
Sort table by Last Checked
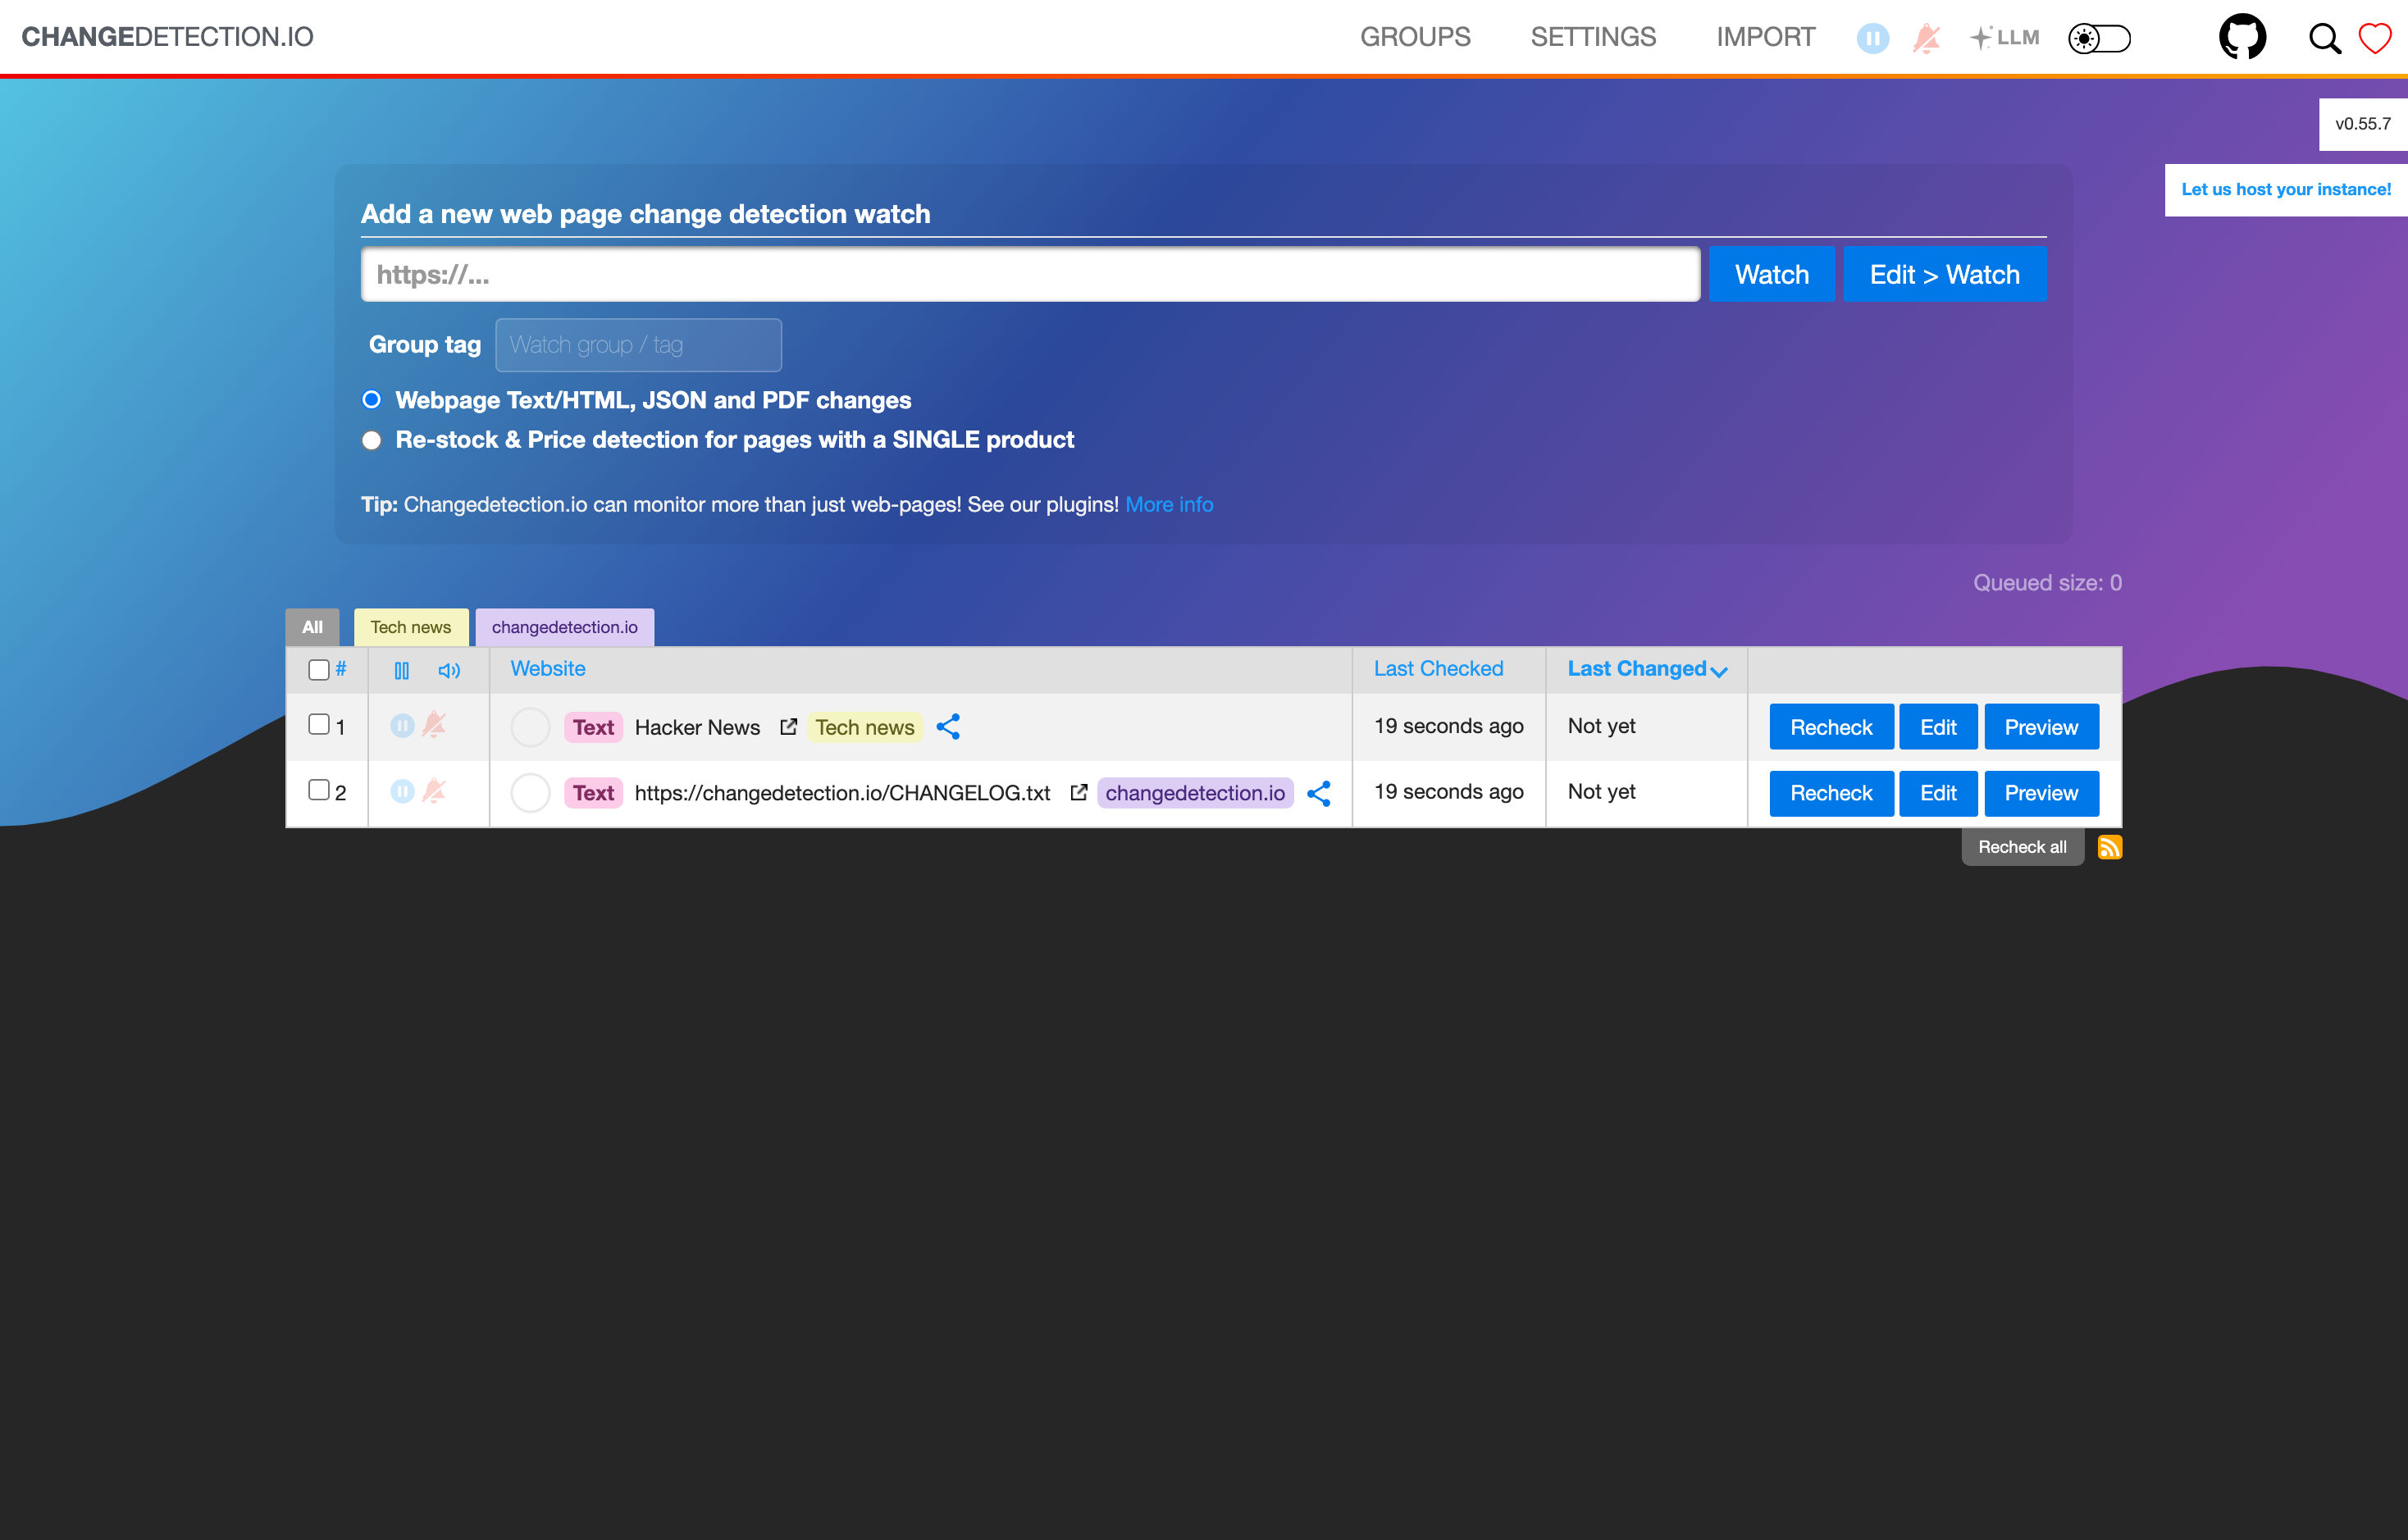point(1438,668)
